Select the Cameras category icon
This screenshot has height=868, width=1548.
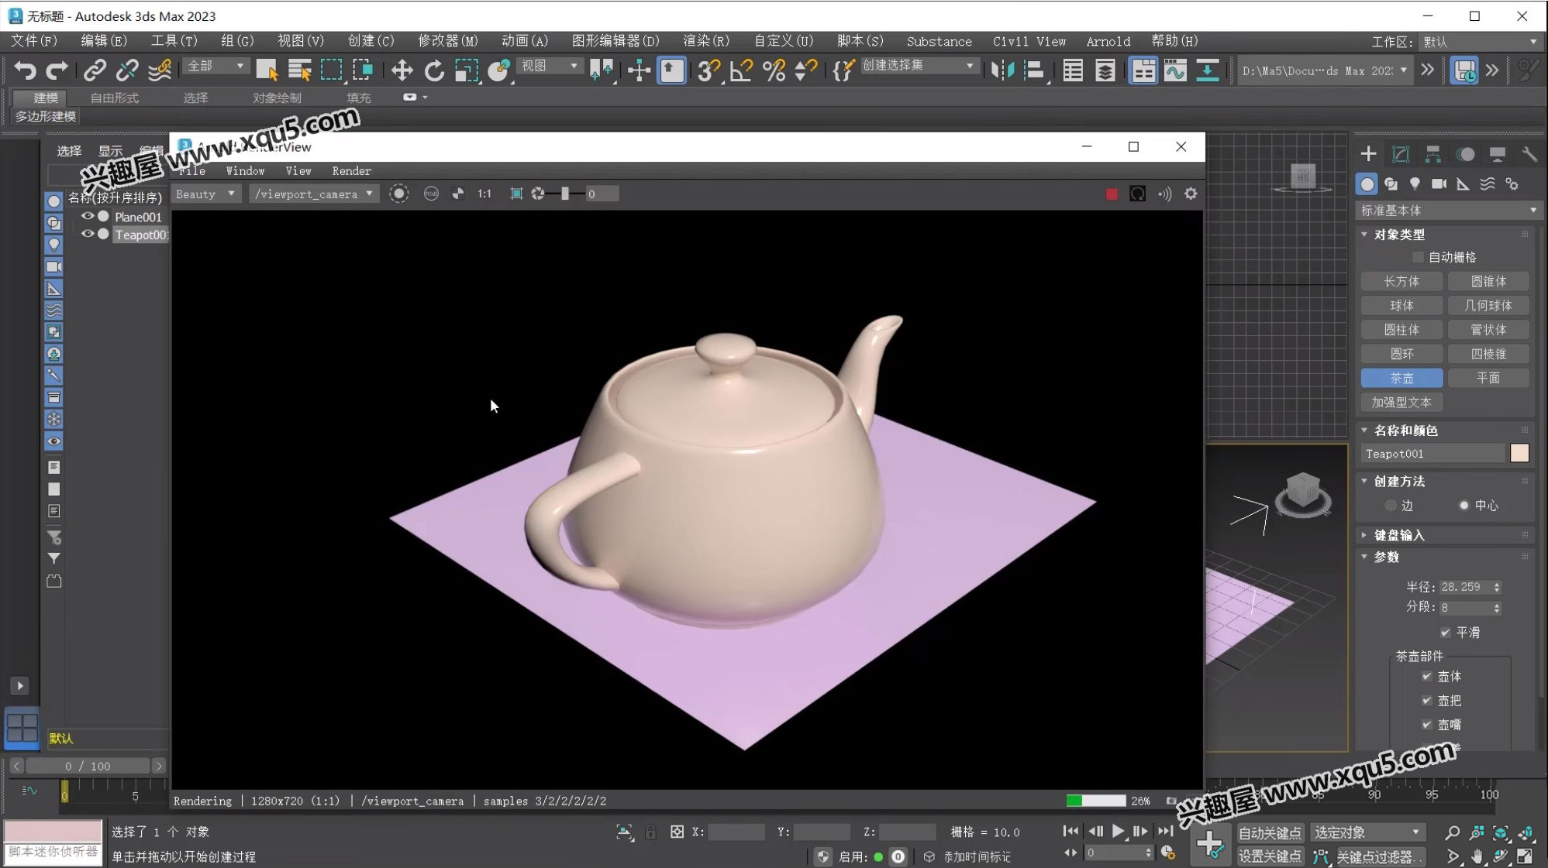pos(1439,184)
